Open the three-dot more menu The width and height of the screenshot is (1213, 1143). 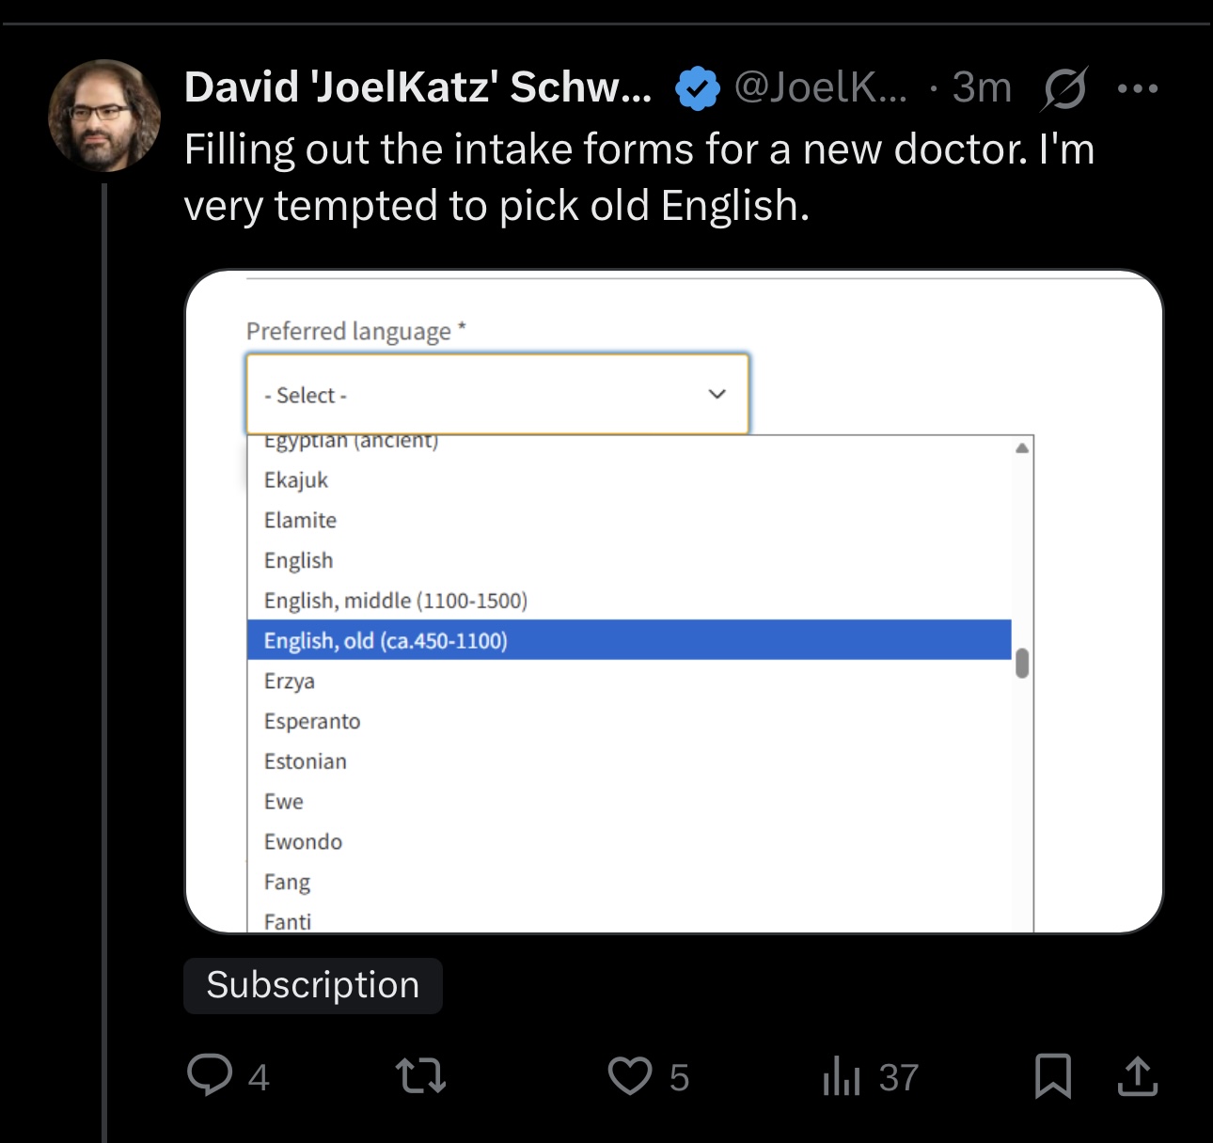tap(1138, 88)
